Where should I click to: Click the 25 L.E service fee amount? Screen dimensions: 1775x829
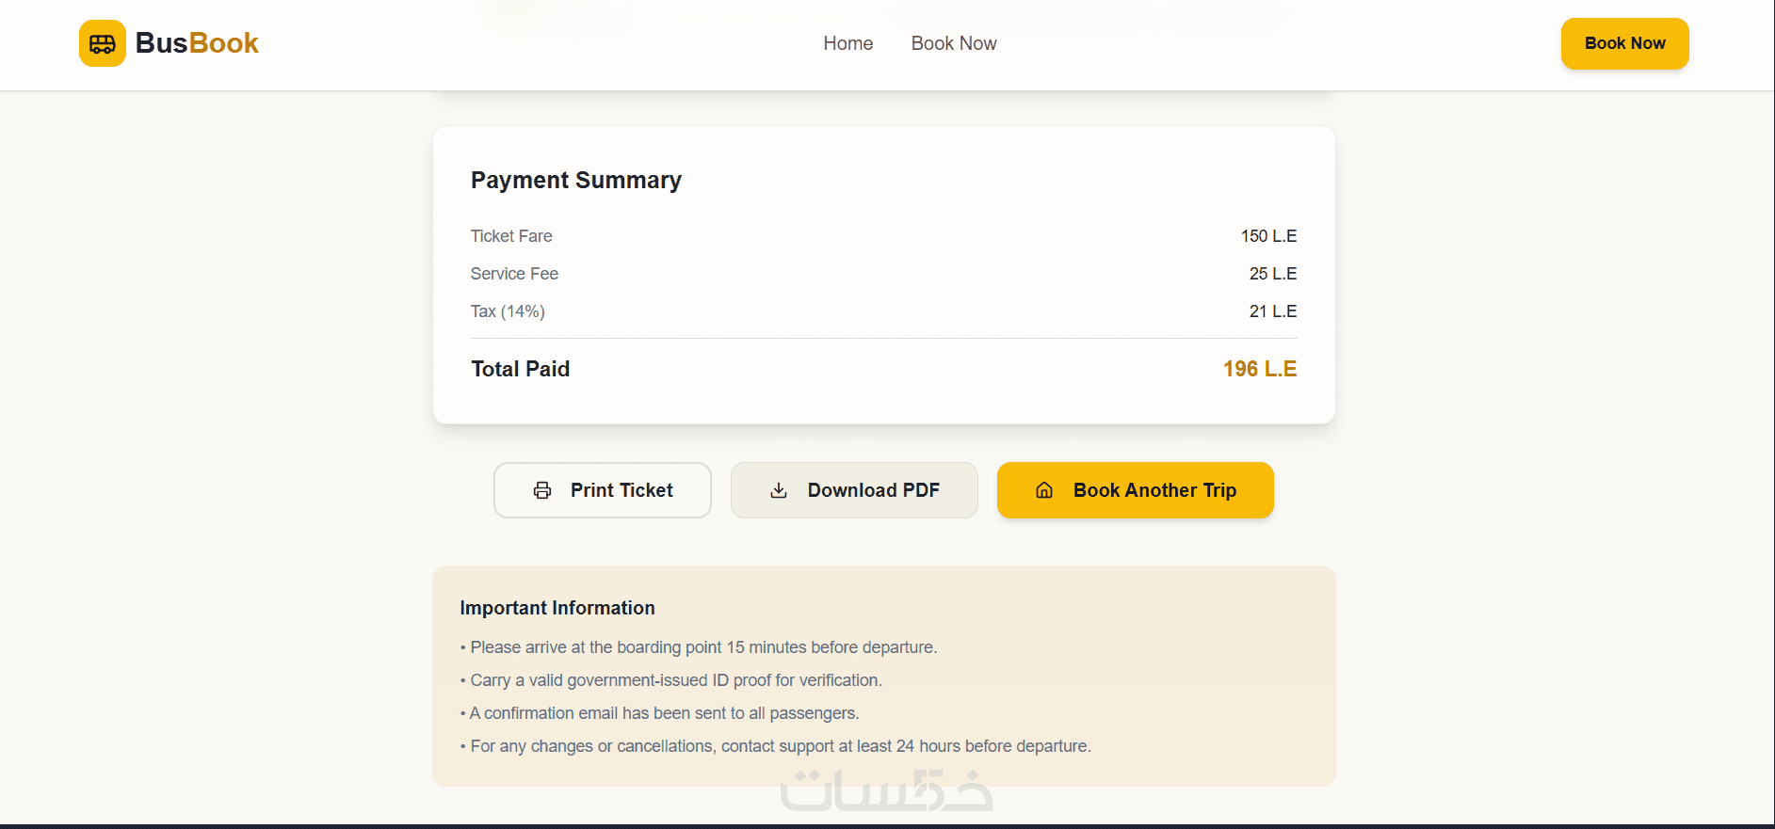(x=1272, y=274)
